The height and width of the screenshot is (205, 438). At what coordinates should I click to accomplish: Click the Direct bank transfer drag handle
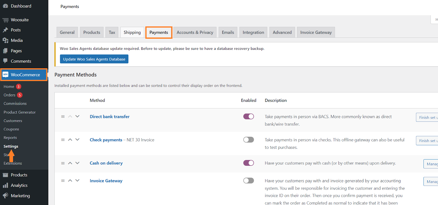click(x=63, y=116)
